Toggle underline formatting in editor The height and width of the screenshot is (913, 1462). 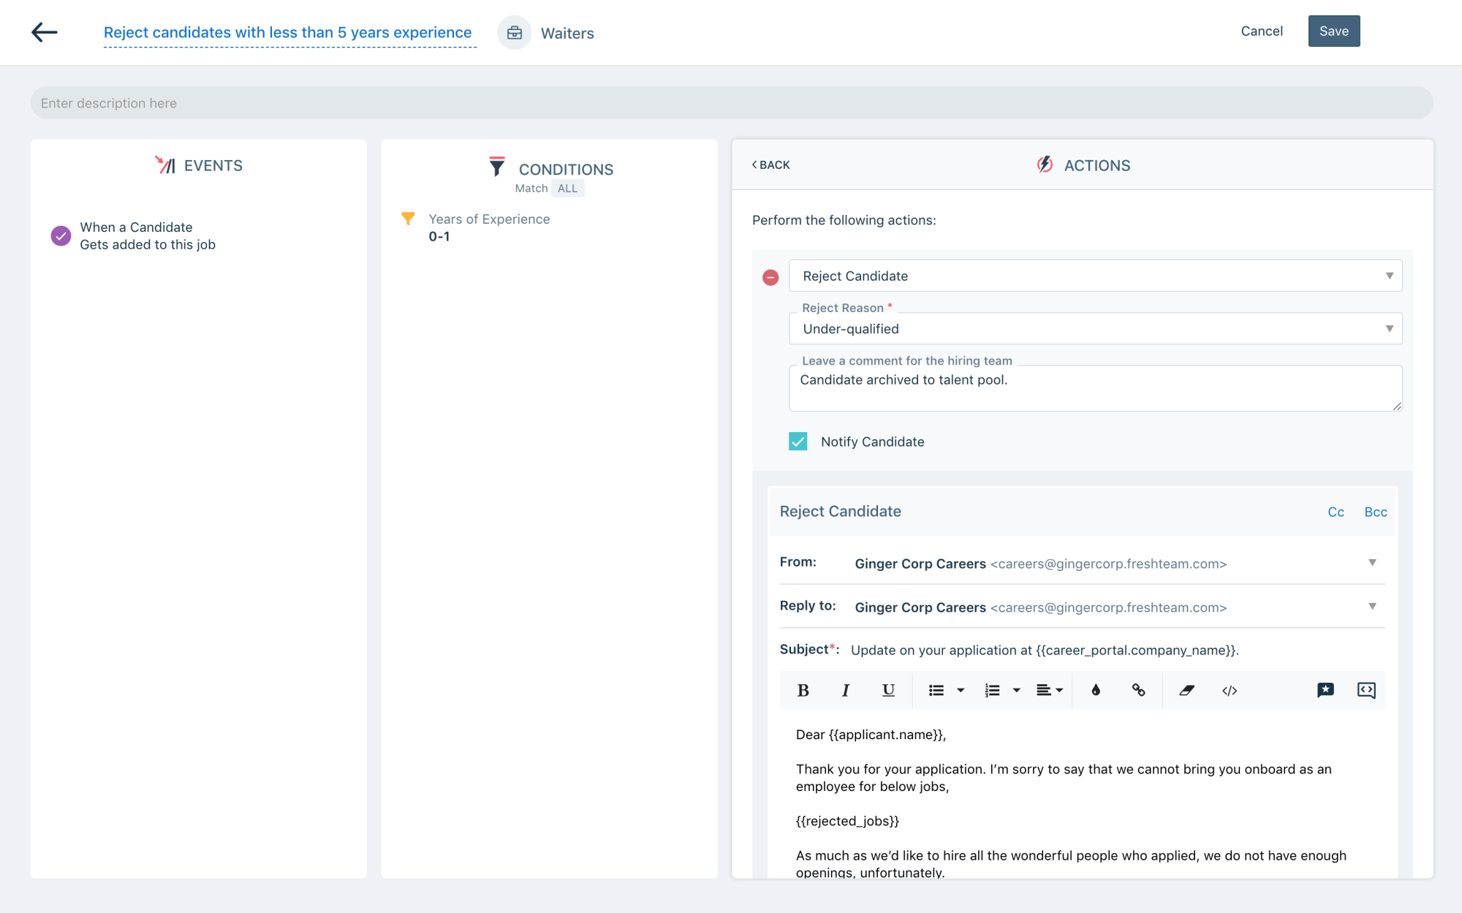pyautogui.click(x=888, y=690)
